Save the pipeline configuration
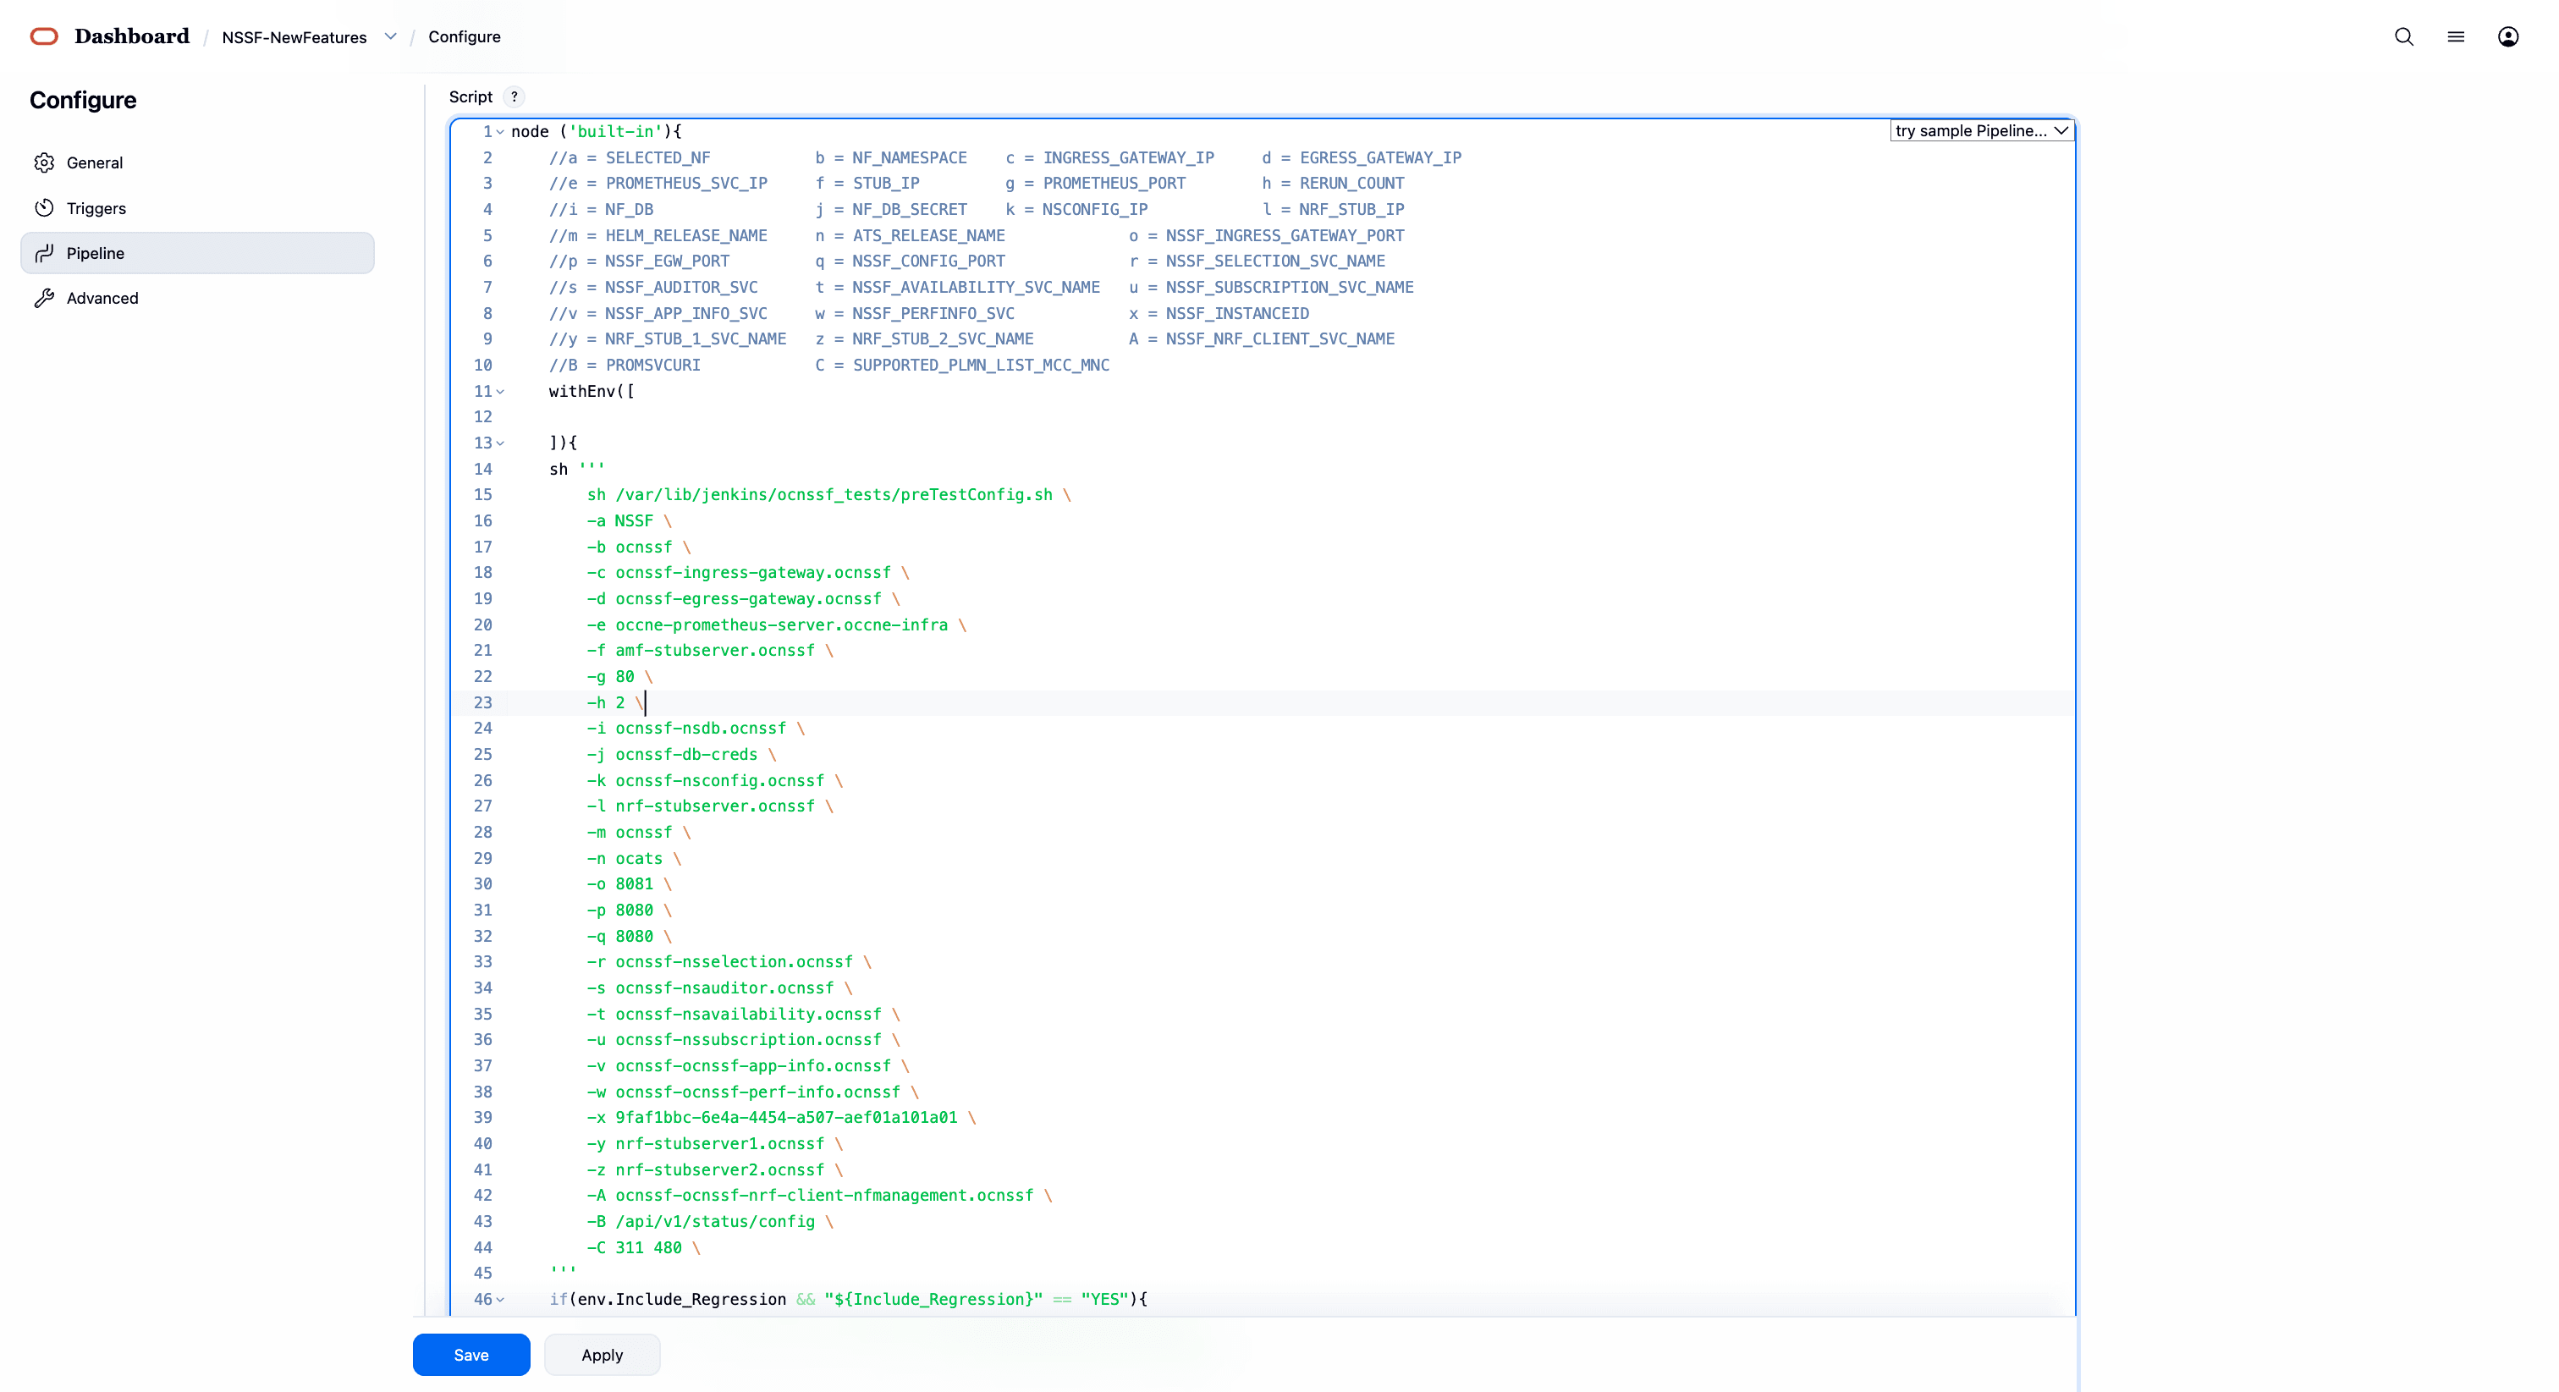Screen dimensions: 2559x1392 (x=471, y=1354)
